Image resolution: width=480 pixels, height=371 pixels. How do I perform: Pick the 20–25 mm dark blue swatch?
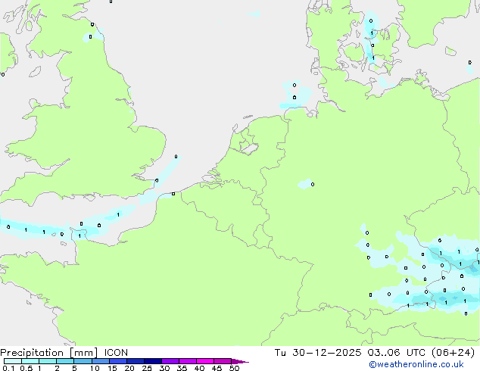[136, 361]
